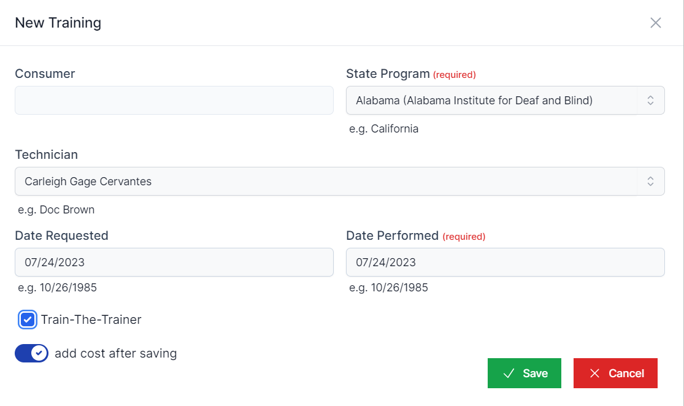Focus the Consumer text field
This screenshot has height=406, width=684.
pos(174,101)
